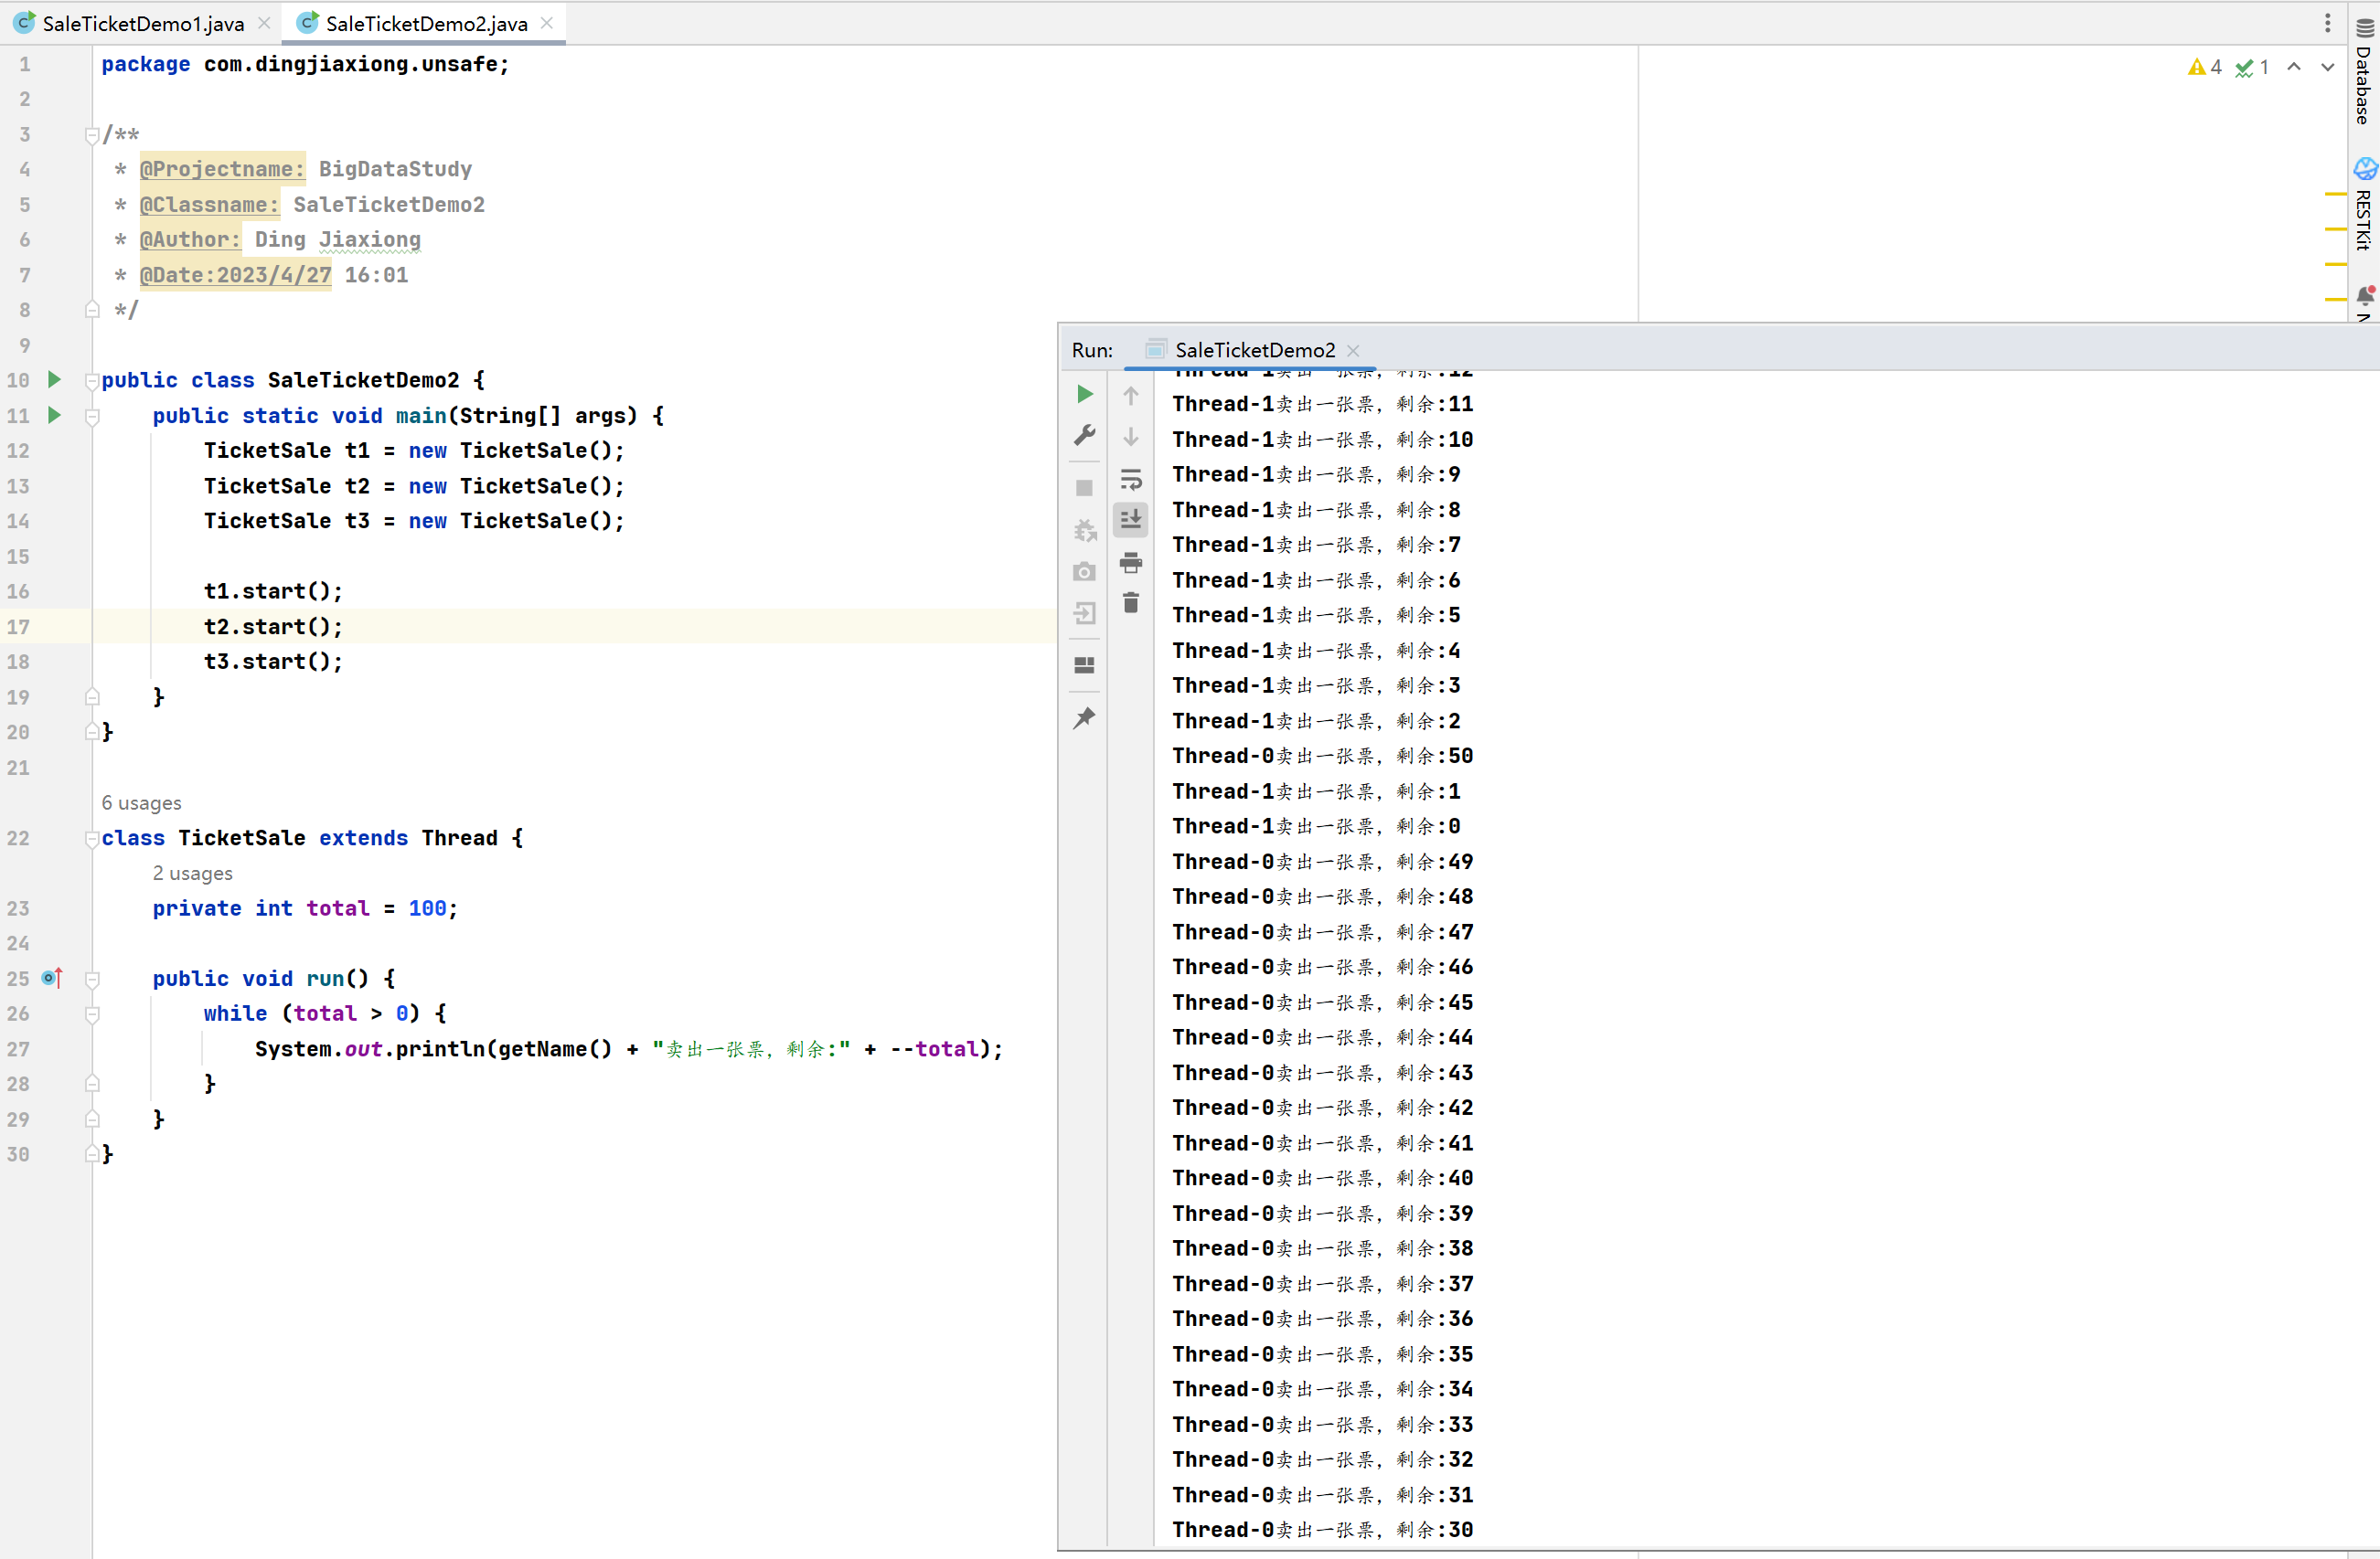Click the number 100 on line 23
The image size is (2380, 1559).
pyautogui.click(x=427, y=908)
